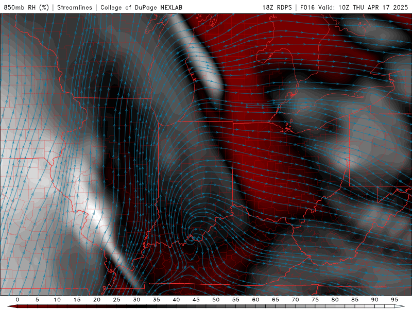Screen dimensions: 412x309
Task: Click the colorbar label '10'
Action: tap(57, 300)
